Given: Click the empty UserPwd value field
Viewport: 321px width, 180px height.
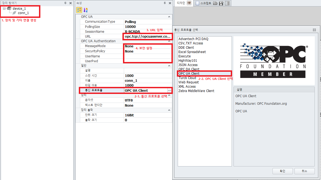Looking at the screenshot, I should tap(148, 61).
